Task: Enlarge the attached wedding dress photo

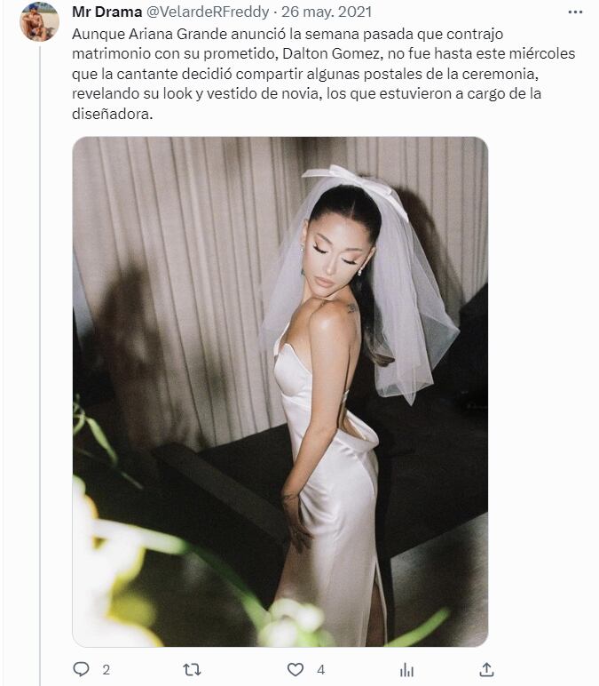Action: [x=280, y=392]
